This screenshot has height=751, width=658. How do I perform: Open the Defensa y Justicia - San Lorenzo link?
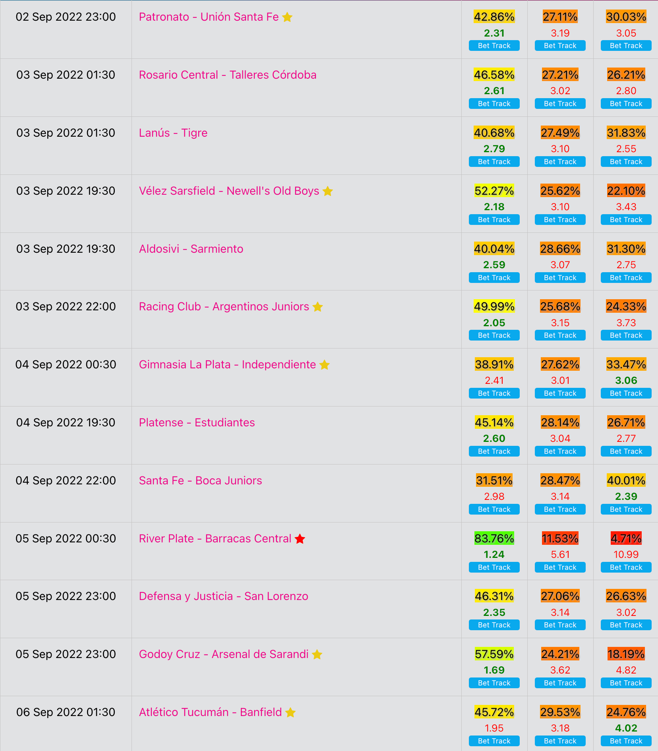click(224, 596)
